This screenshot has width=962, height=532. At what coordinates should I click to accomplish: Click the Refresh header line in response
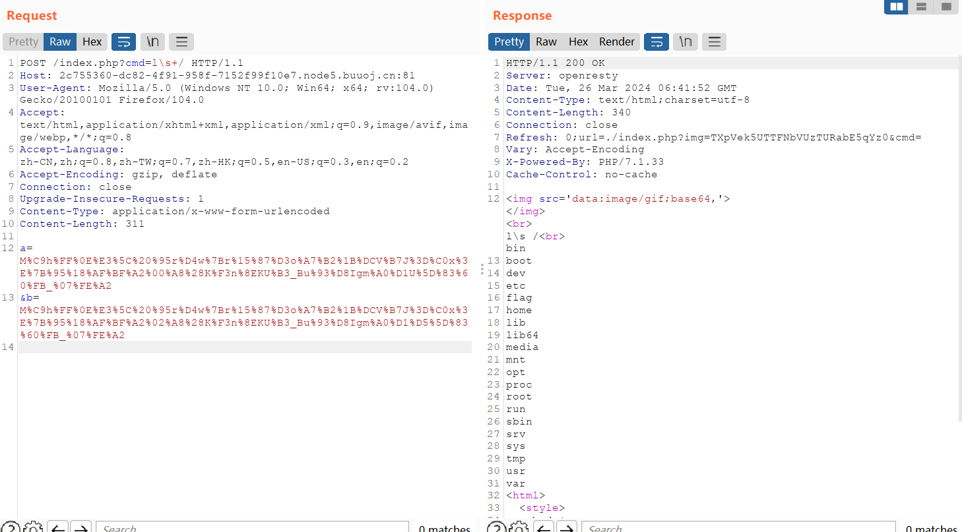coord(714,138)
